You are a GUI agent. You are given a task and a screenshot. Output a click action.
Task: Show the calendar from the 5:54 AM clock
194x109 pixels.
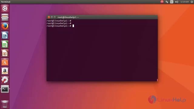(x=185, y=2)
